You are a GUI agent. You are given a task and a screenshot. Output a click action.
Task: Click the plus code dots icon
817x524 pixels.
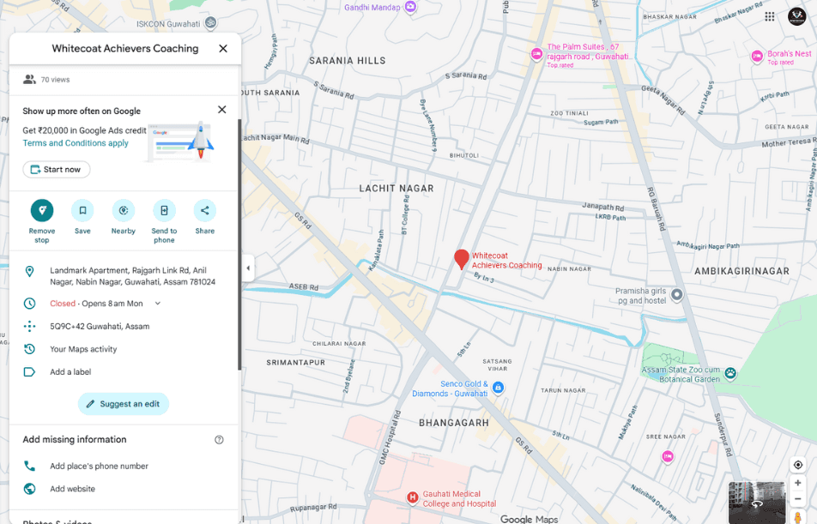[30, 326]
